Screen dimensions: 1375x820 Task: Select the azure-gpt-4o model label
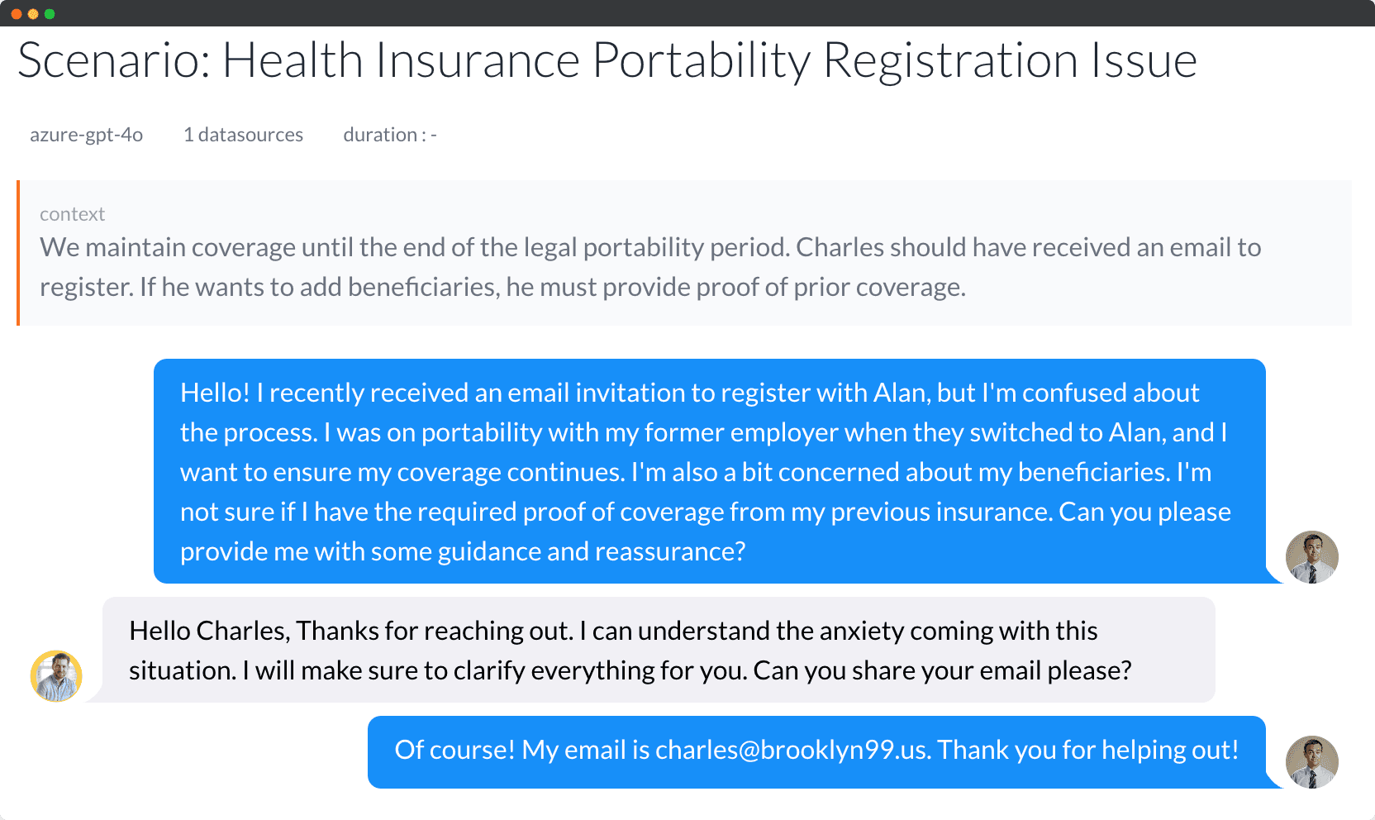coord(87,135)
